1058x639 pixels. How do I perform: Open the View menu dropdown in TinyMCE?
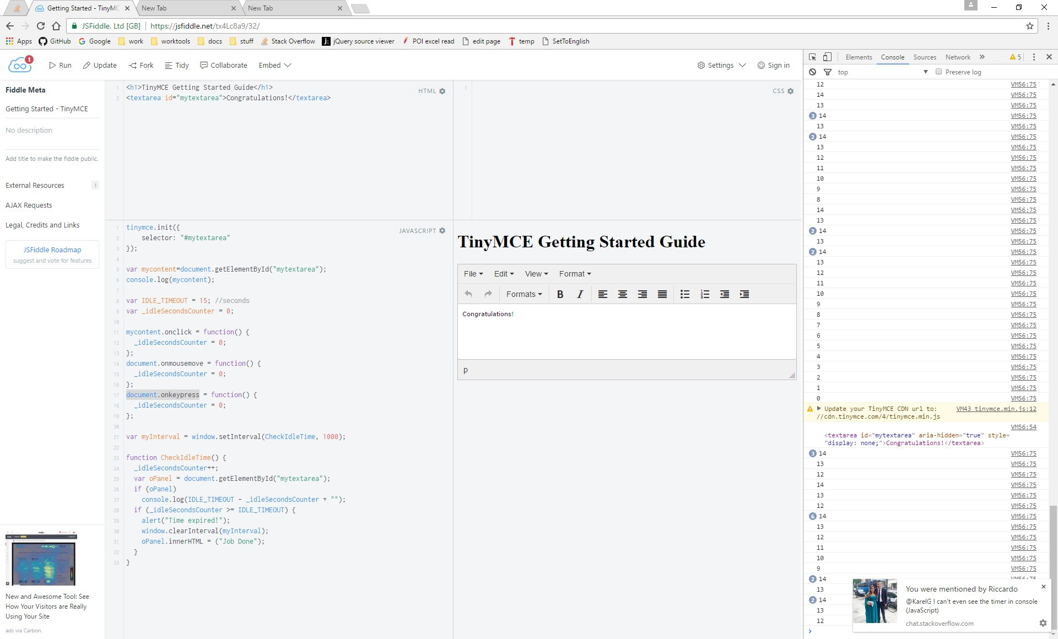[x=536, y=274]
